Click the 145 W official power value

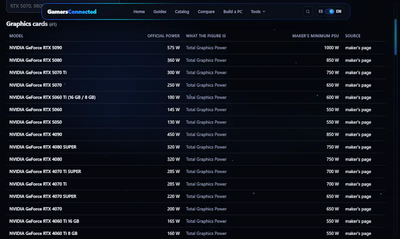pyautogui.click(x=173, y=110)
